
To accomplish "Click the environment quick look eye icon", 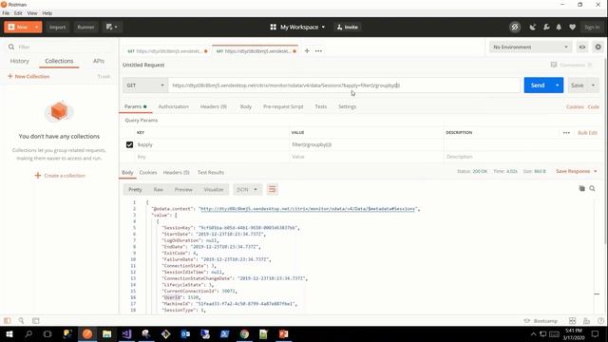I will [582, 47].
